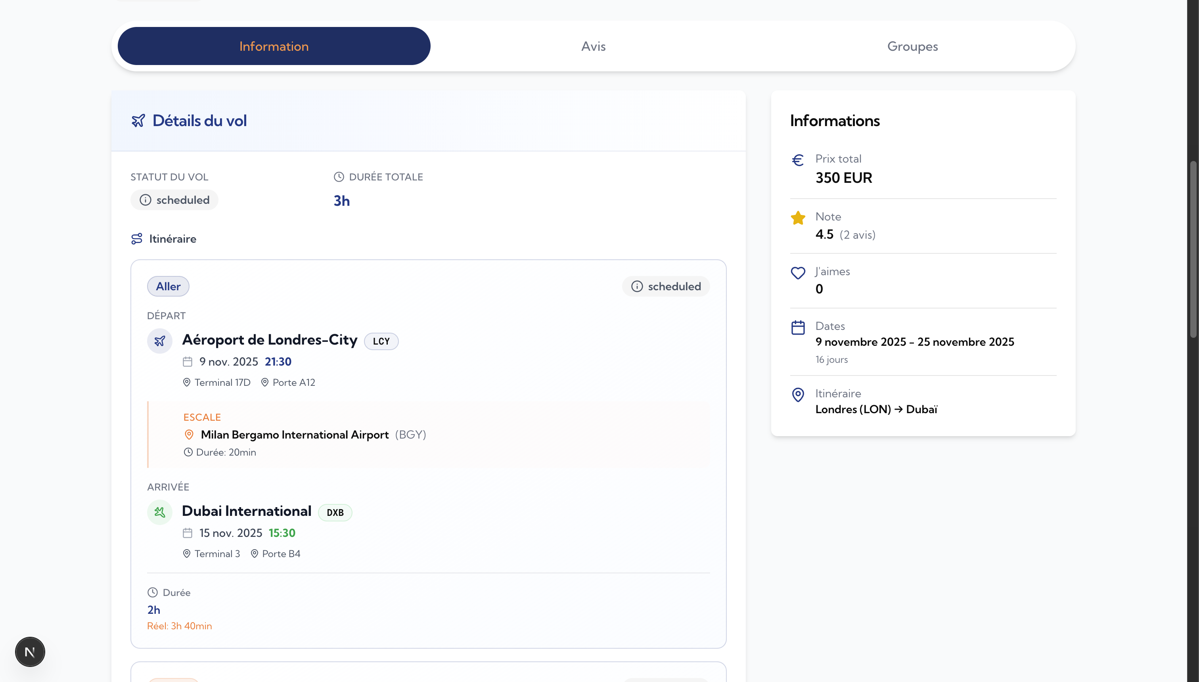Click the ESCALE label

pos(202,418)
